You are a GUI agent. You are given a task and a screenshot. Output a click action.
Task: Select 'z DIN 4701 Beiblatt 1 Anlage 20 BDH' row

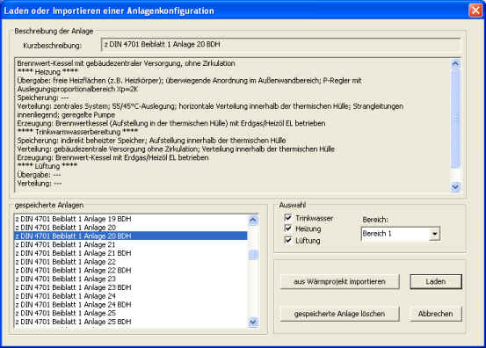pyautogui.click(x=131, y=236)
